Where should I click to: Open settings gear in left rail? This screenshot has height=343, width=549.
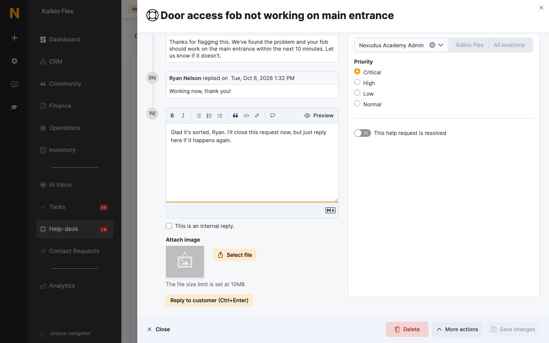[x=14, y=61]
